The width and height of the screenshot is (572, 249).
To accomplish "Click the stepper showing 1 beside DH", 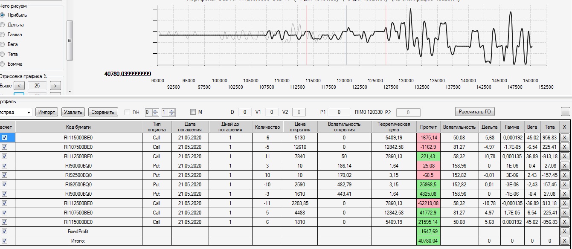I will pyautogui.click(x=168, y=113).
